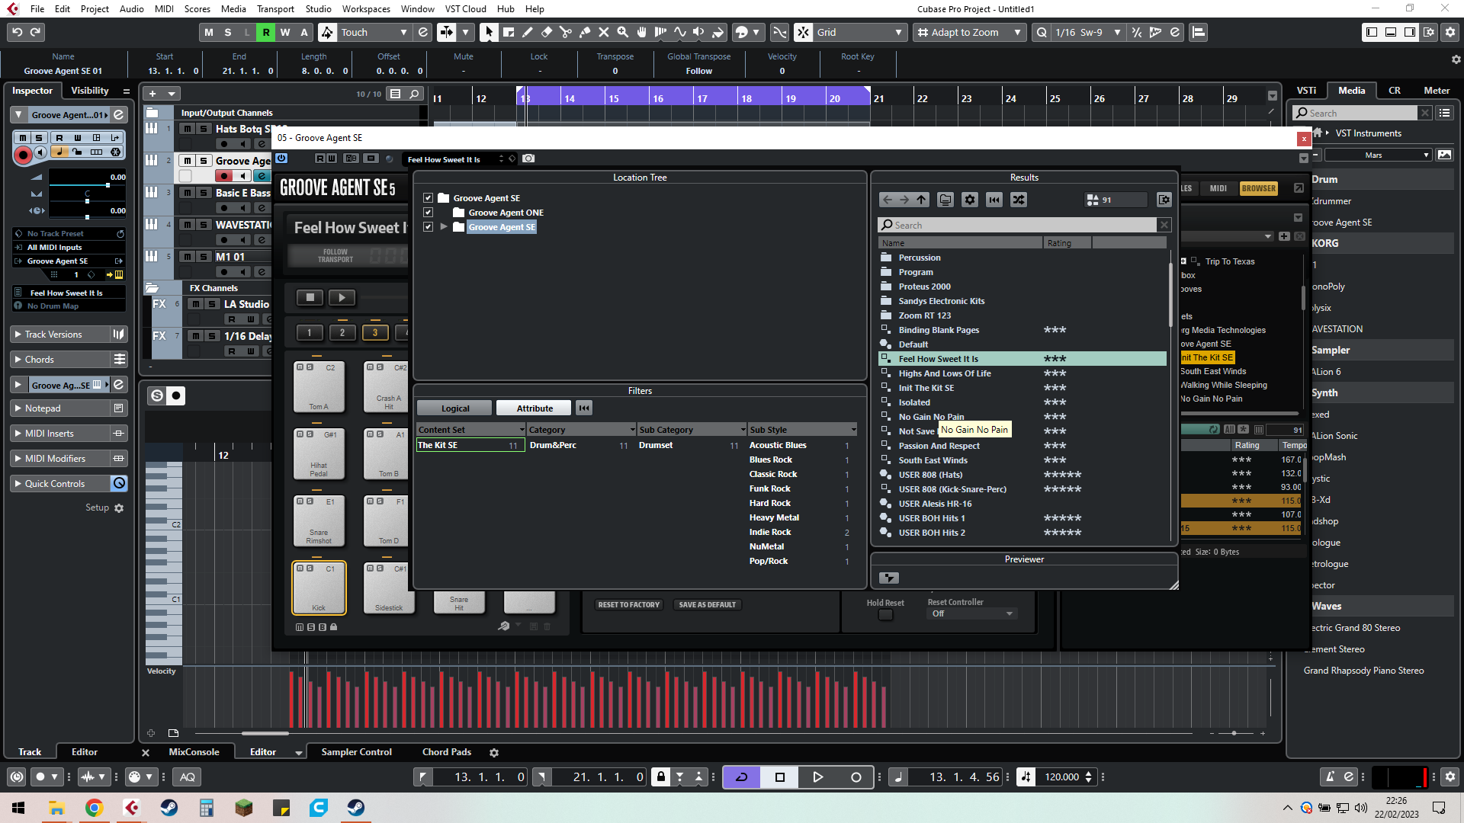The image size is (1464, 823).
Task: Select the Erase tool
Action: point(546,32)
